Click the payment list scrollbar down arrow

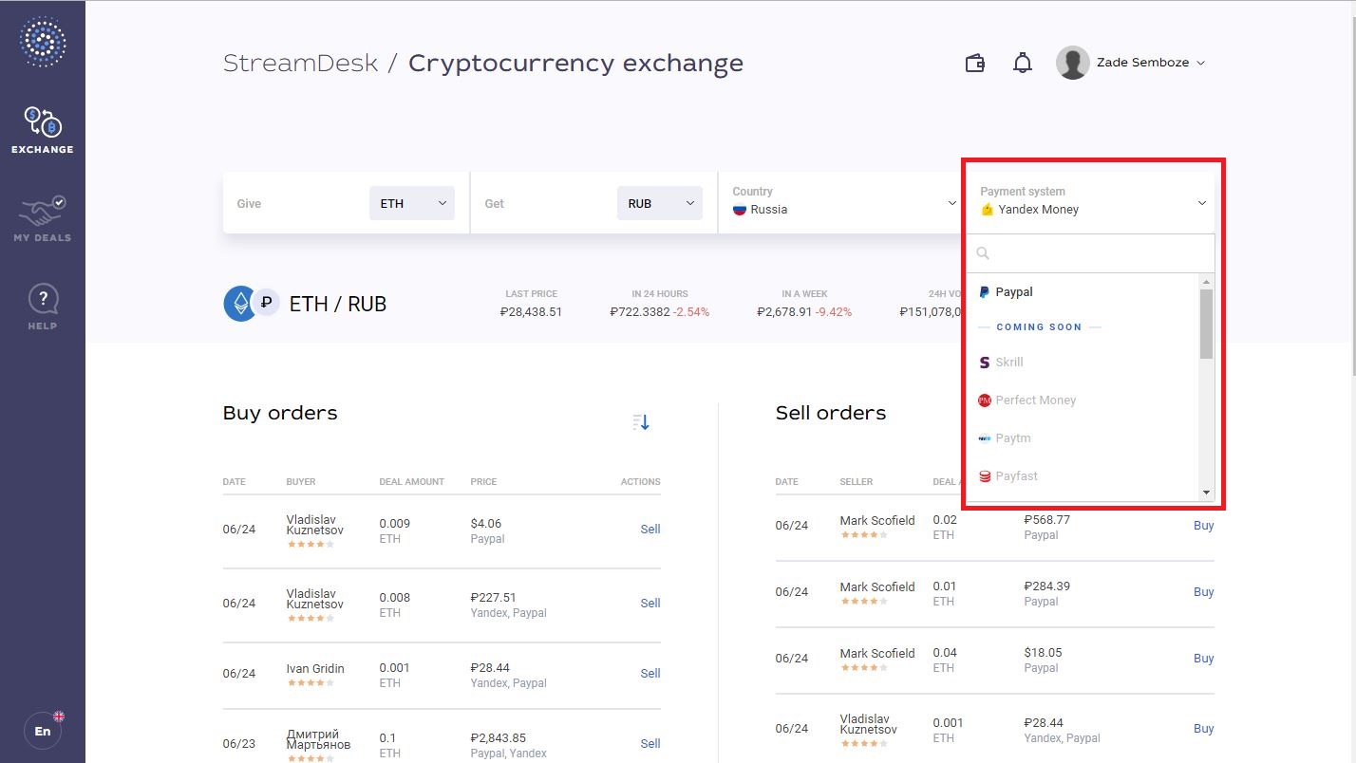(1207, 493)
